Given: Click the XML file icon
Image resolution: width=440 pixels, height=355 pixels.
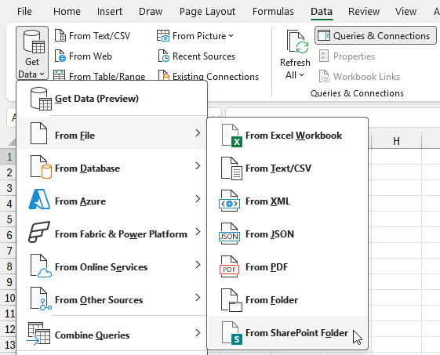Looking at the screenshot, I should 229,201.
